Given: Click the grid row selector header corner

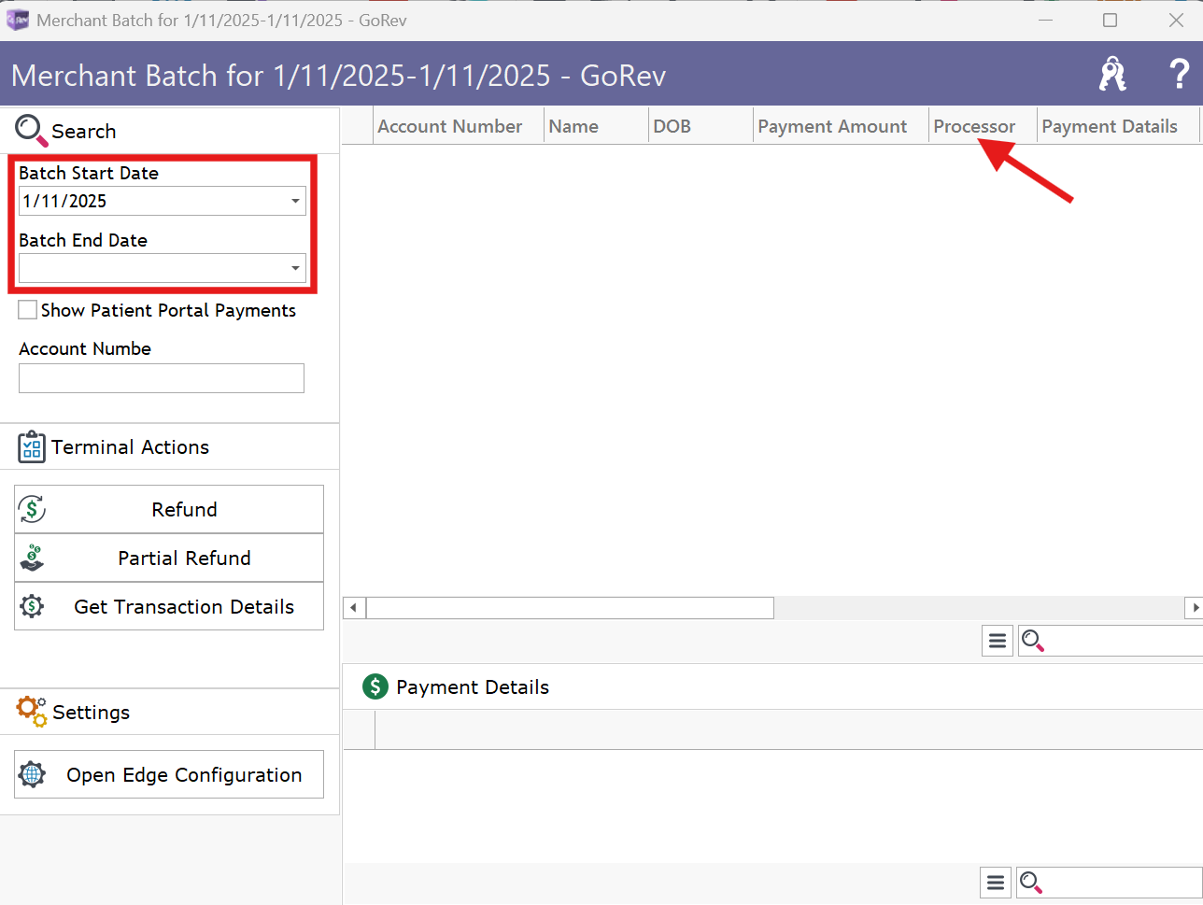Looking at the screenshot, I should 358,126.
